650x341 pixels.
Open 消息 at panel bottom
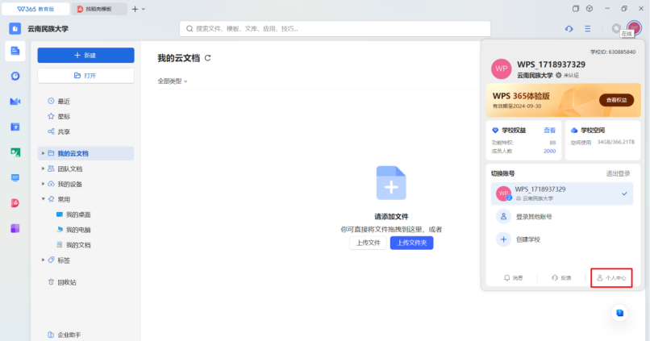513,277
